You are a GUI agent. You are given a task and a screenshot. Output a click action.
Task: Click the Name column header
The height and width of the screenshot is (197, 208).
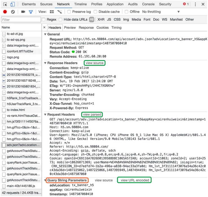[21, 27]
